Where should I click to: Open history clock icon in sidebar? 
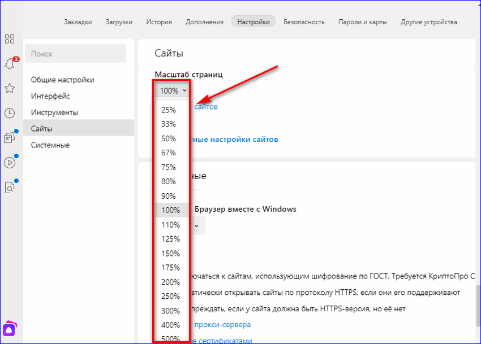pos(10,113)
